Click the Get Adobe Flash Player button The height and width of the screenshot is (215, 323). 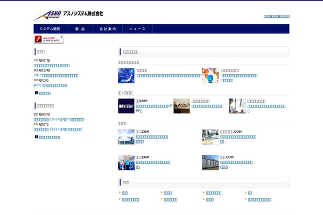click(x=48, y=39)
